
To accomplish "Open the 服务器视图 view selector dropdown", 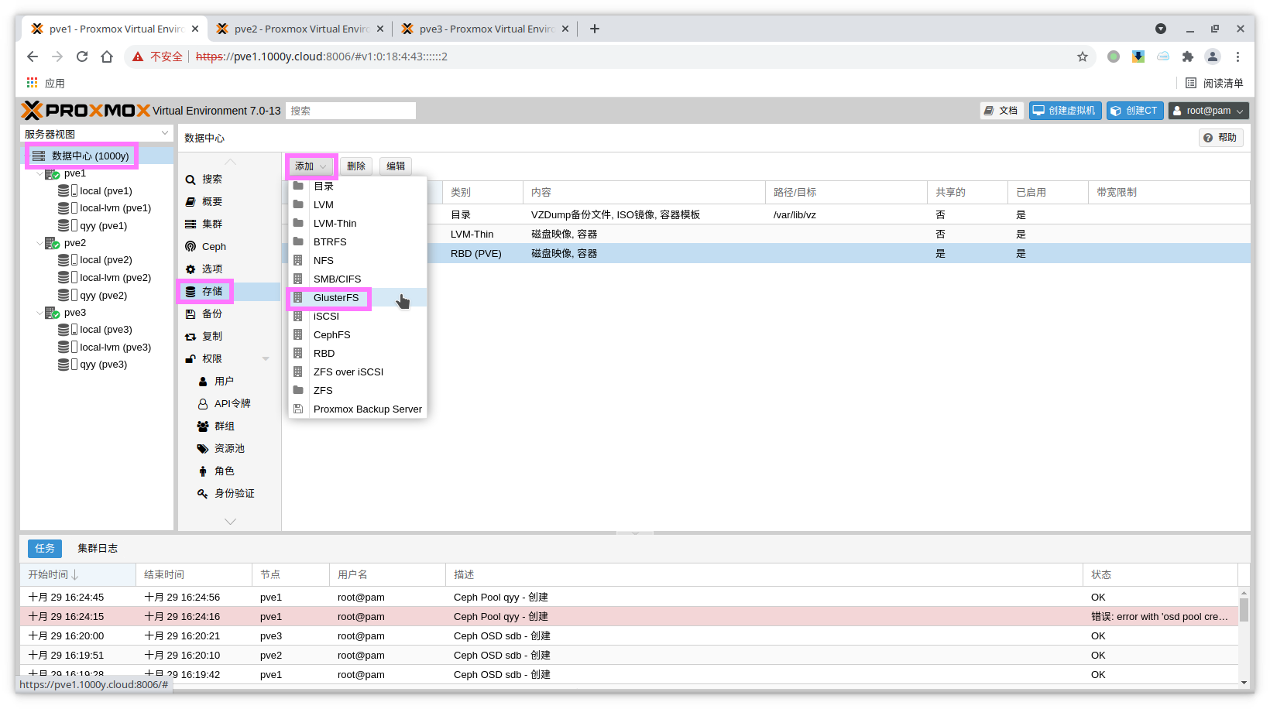I will 164,134.
